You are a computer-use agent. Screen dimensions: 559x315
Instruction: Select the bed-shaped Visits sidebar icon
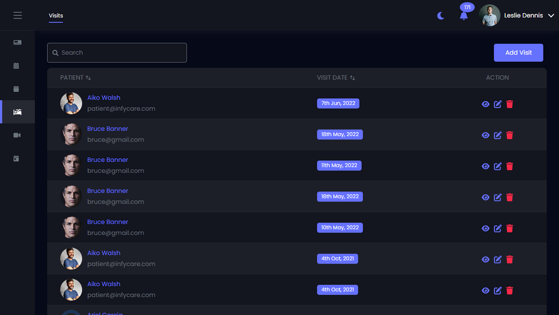click(x=17, y=112)
